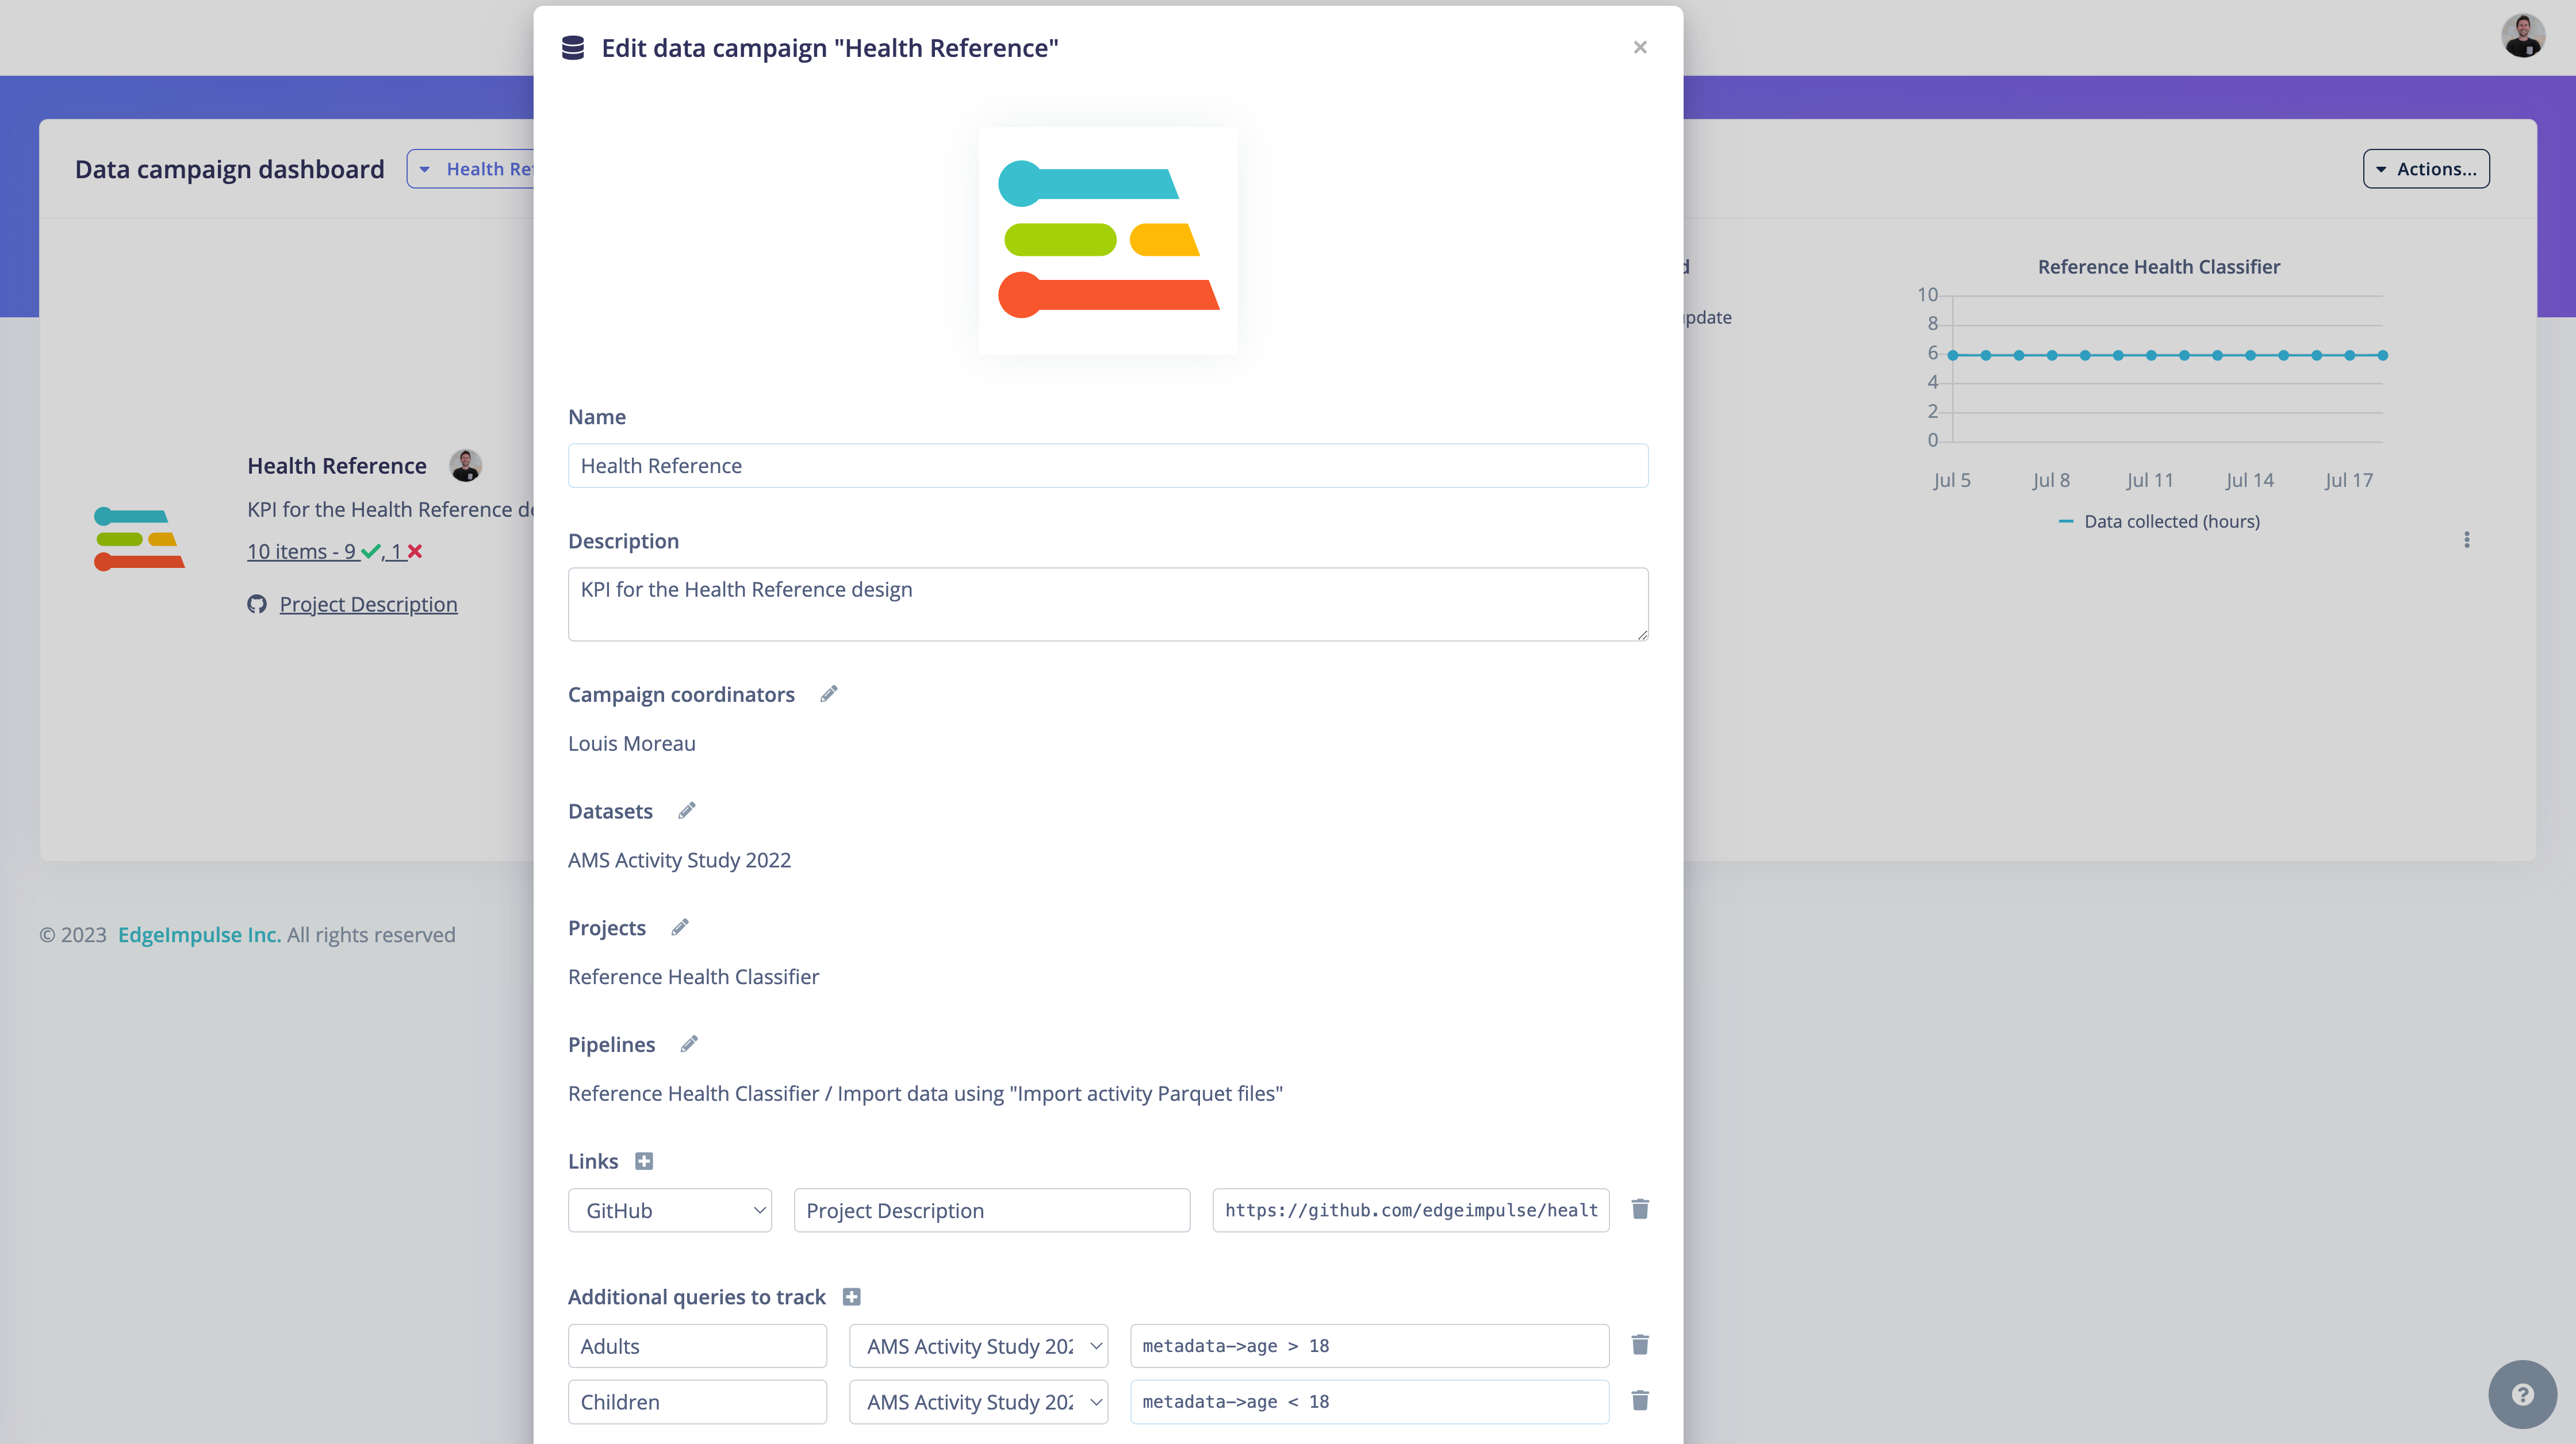This screenshot has height=1444, width=2576.
Task: Add an additional query with the plus icon
Action: point(852,1297)
